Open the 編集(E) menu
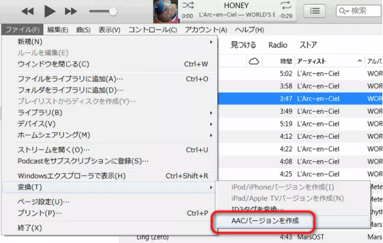Screen dimensions: 383x243 click(58, 30)
